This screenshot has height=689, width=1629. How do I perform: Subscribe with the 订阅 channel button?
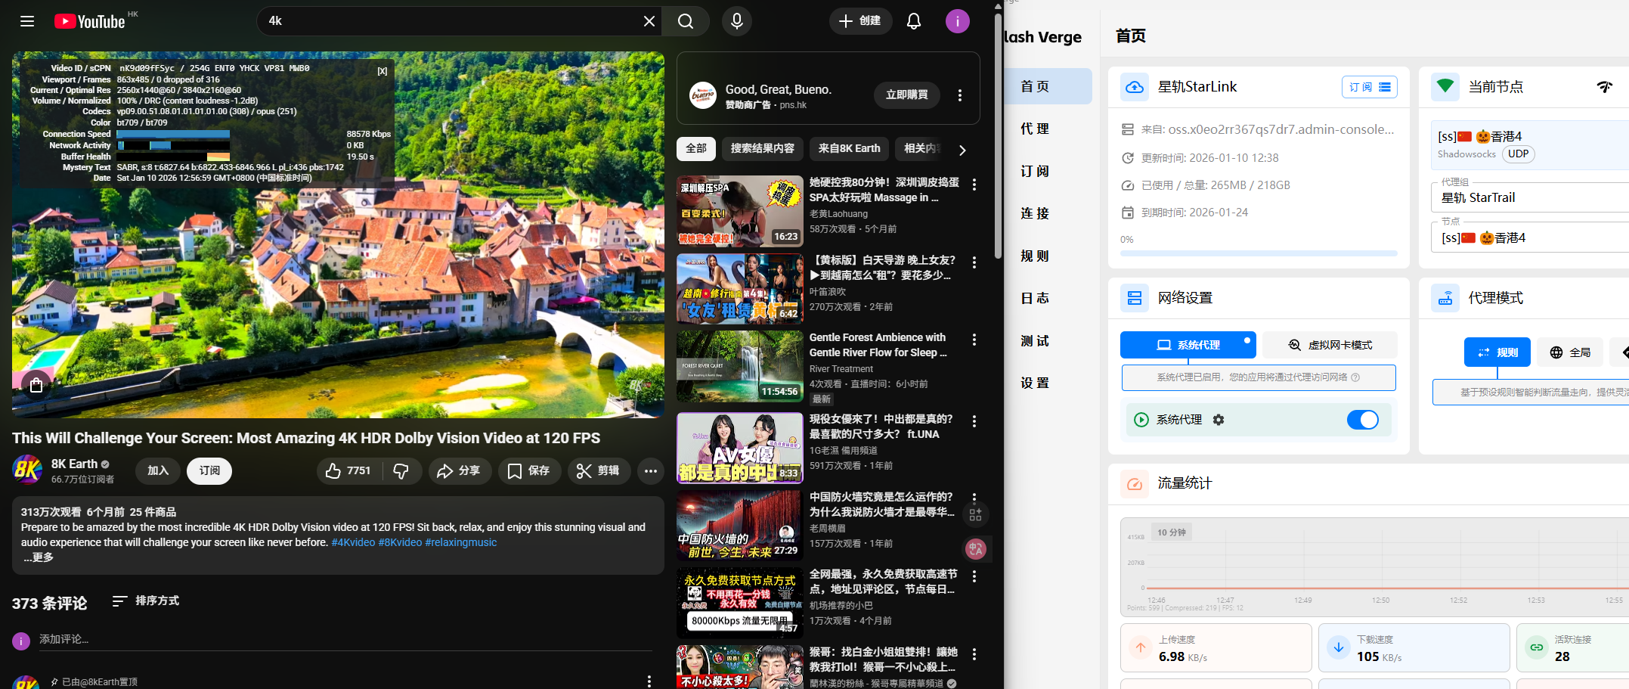pos(209,471)
